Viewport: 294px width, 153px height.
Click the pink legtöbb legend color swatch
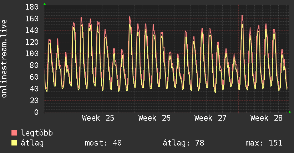[x=14, y=133]
